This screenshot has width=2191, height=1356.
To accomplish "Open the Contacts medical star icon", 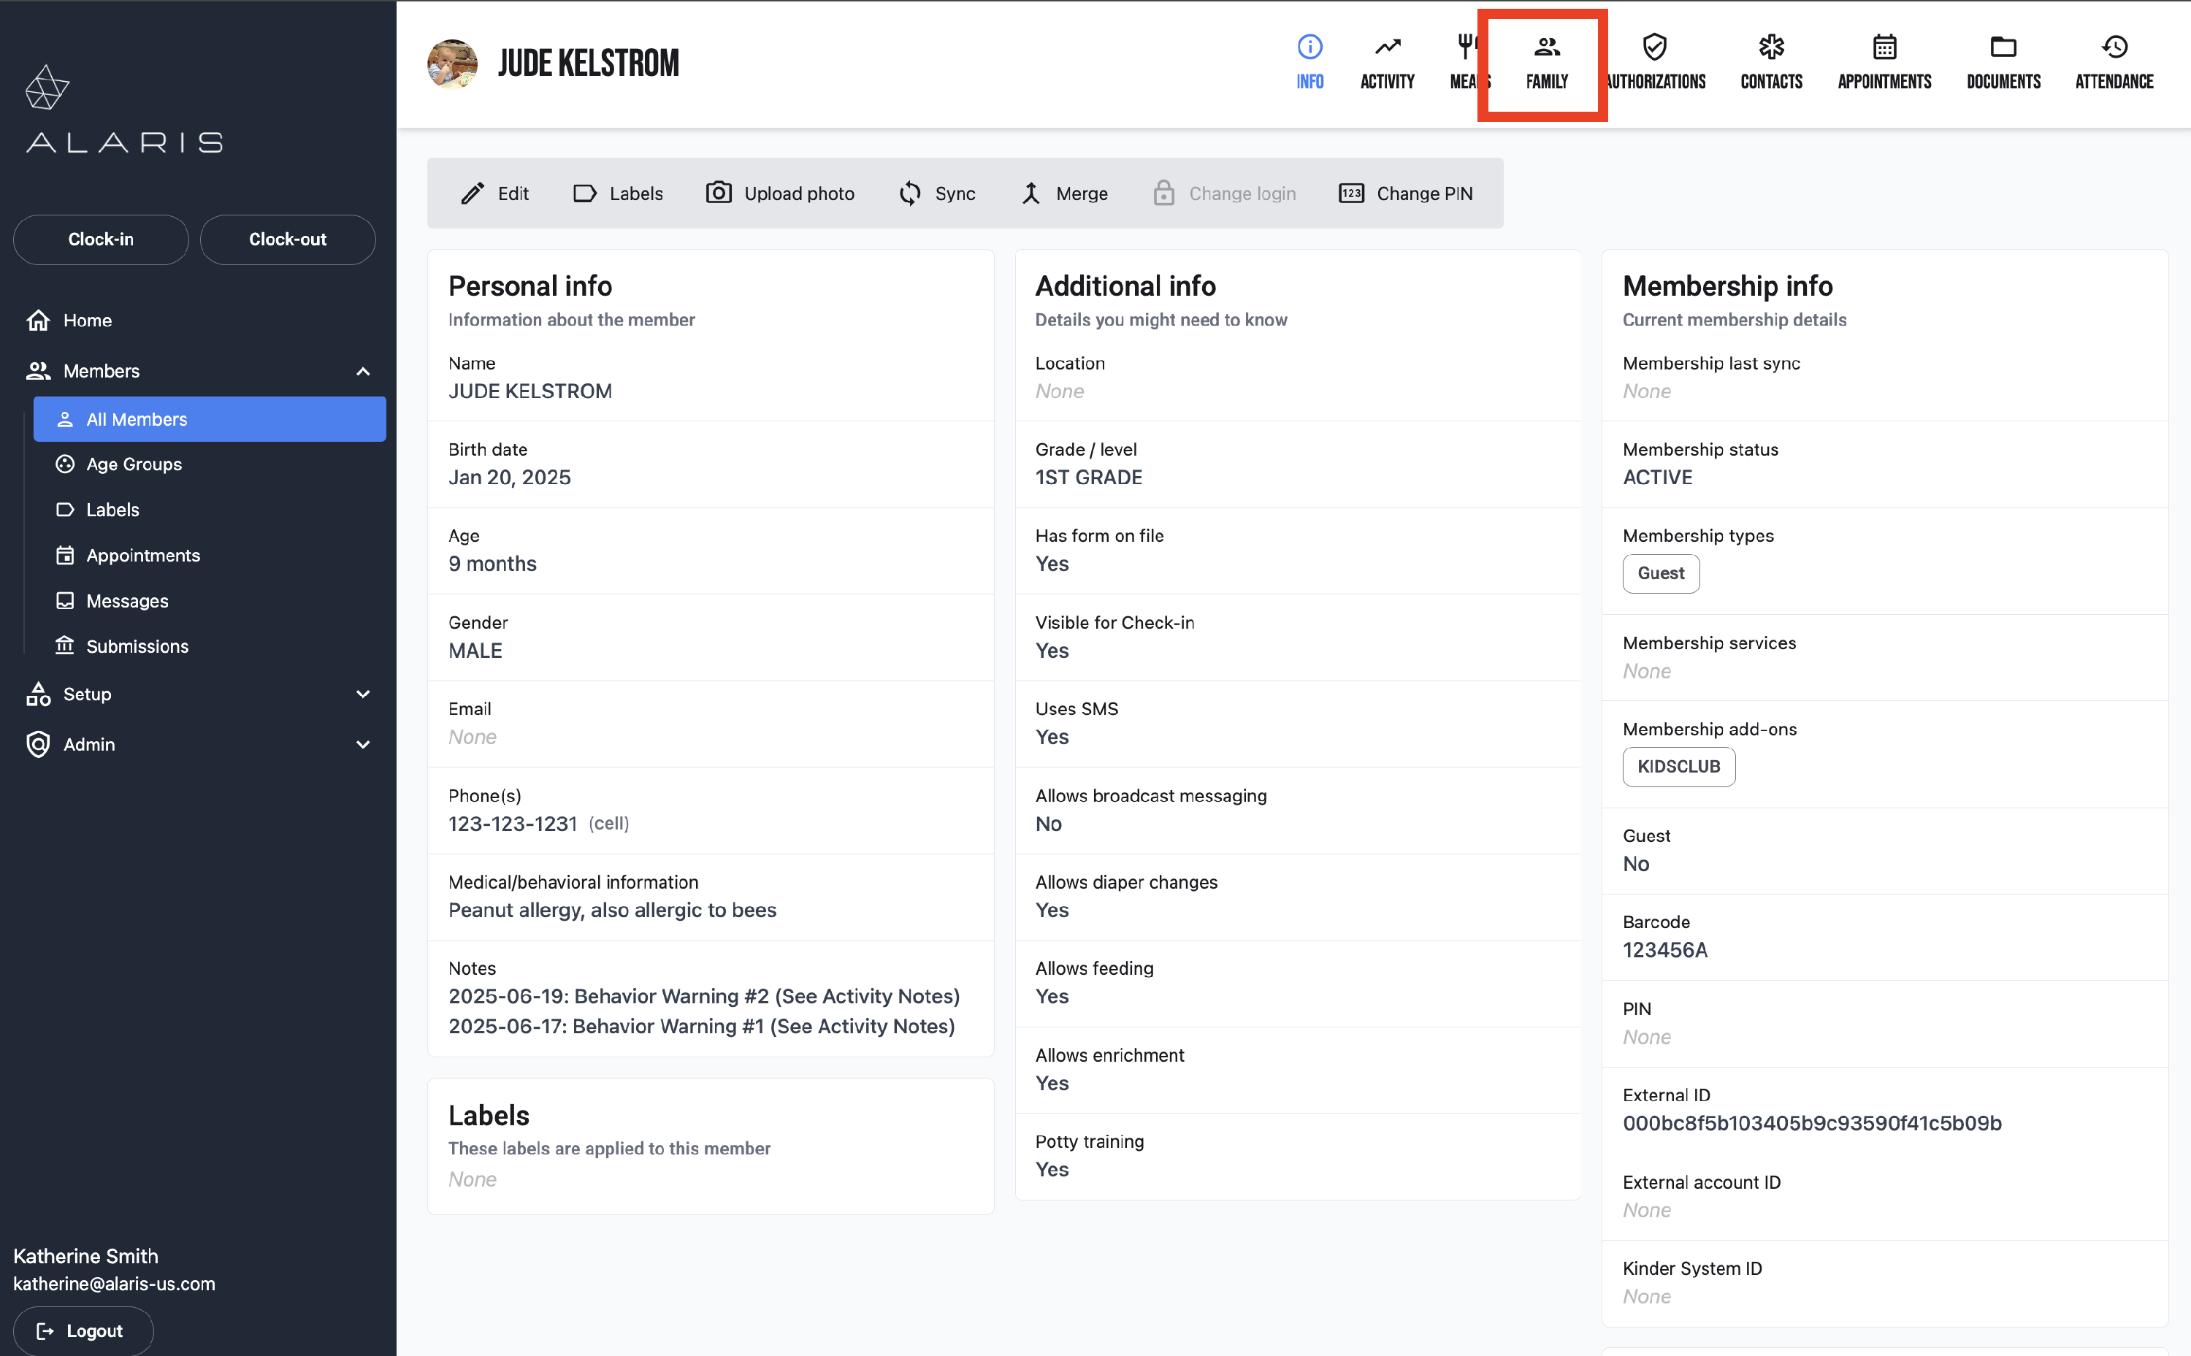I will point(1770,47).
